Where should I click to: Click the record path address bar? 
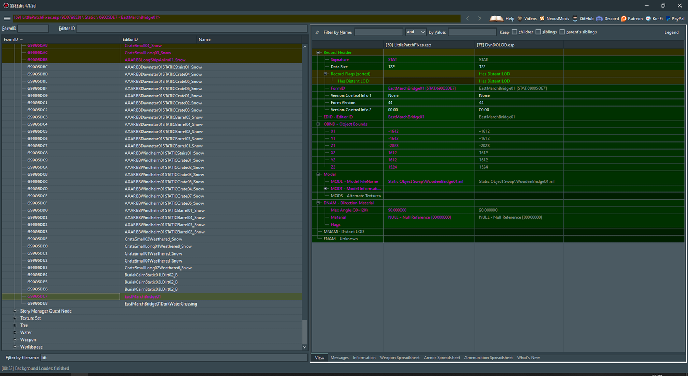pyautogui.click(x=236, y=18)
